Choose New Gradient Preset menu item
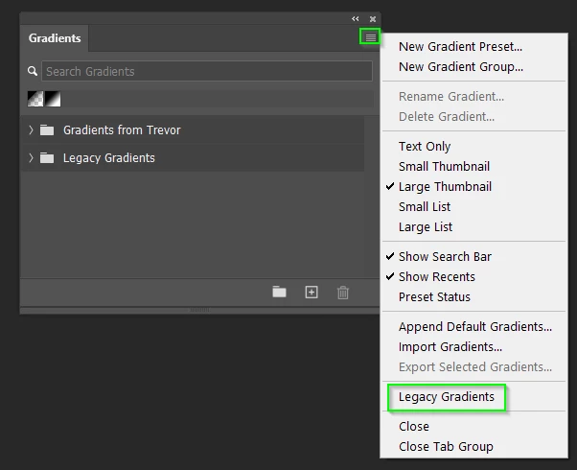This screenshot has width=577, height=470. (x=460, y=47)
